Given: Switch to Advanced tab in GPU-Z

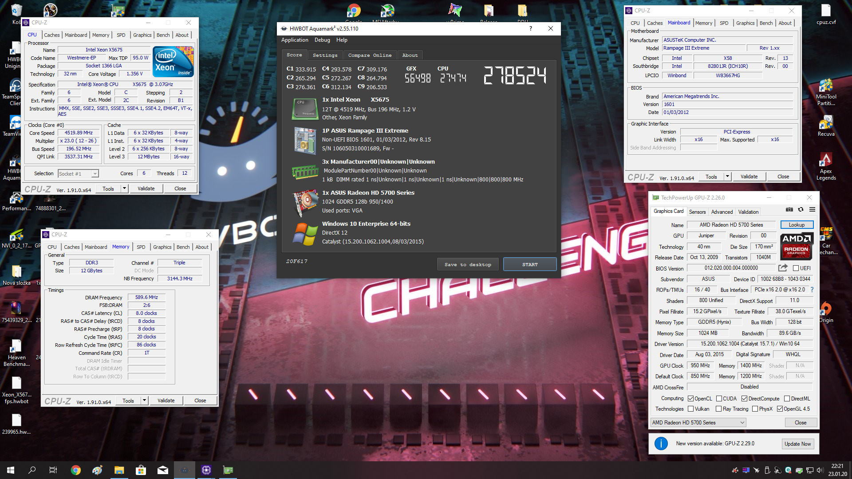Looking at the screenshot, I should coord(722,212).
